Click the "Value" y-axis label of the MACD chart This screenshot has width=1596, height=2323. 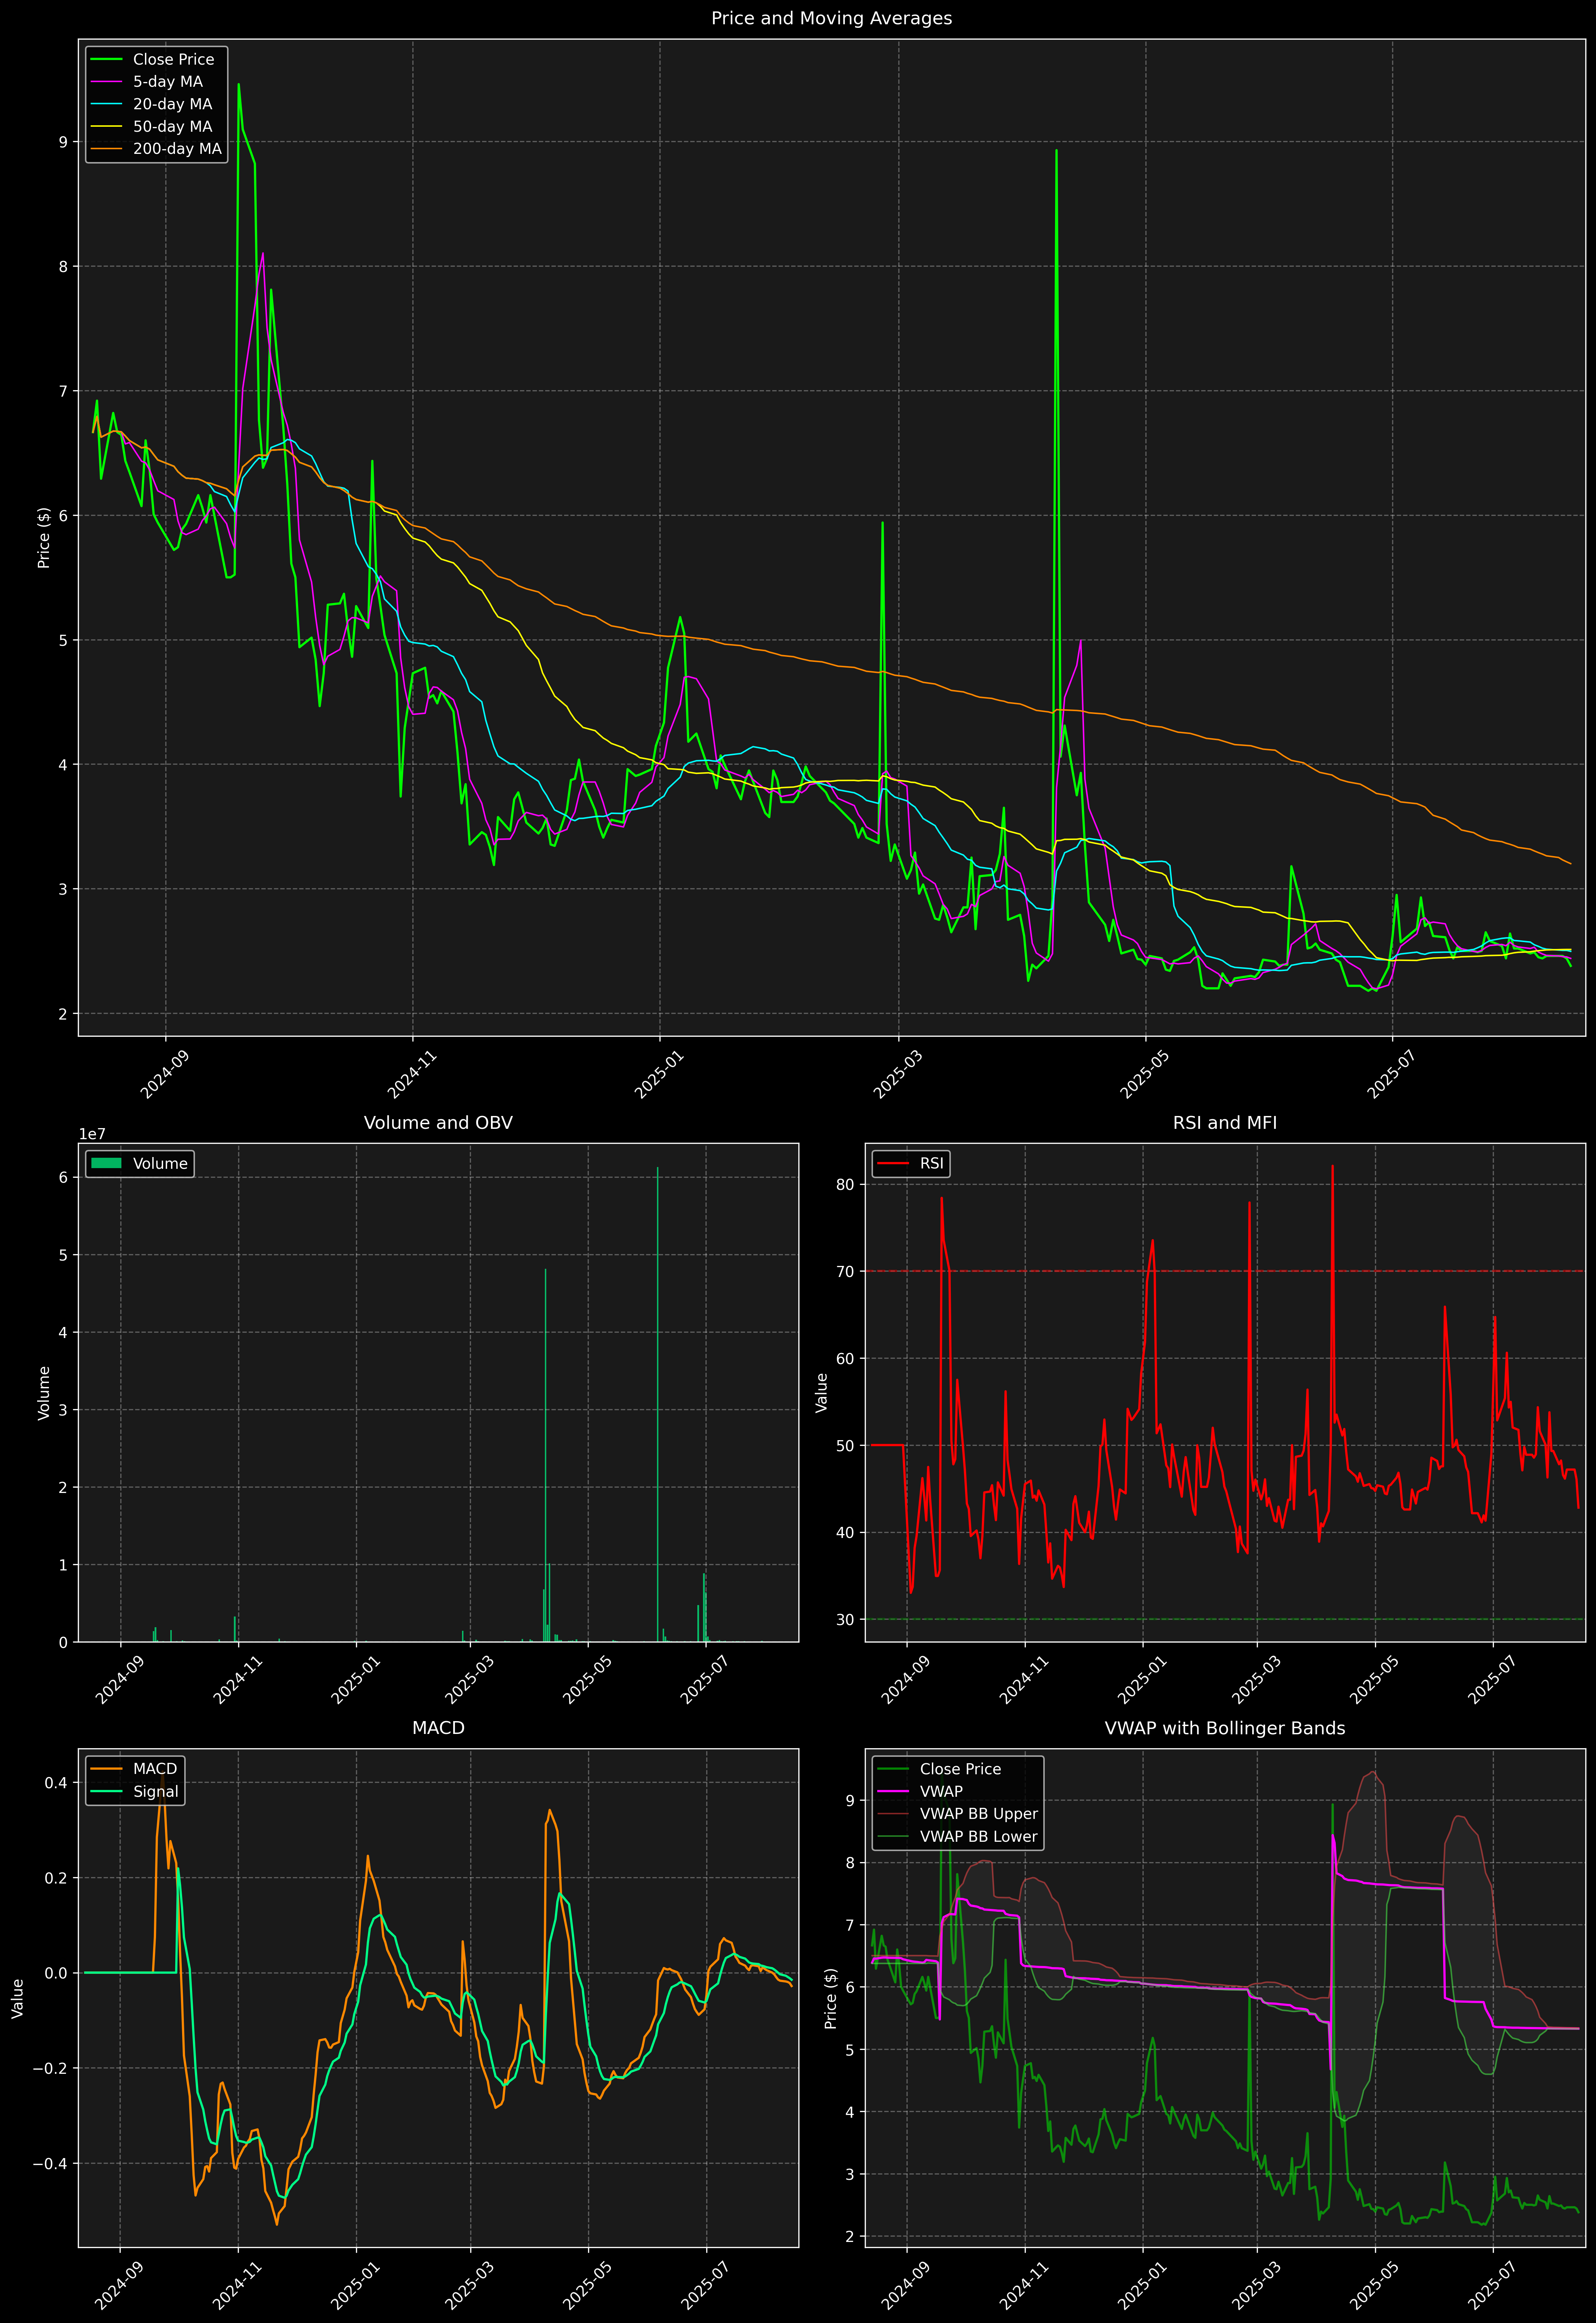click(x=18, y=1998)
